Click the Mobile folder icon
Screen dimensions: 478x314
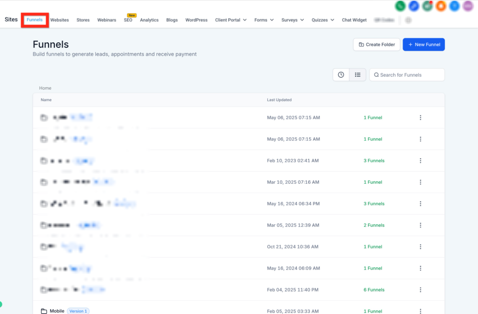(x=44, y=311)
